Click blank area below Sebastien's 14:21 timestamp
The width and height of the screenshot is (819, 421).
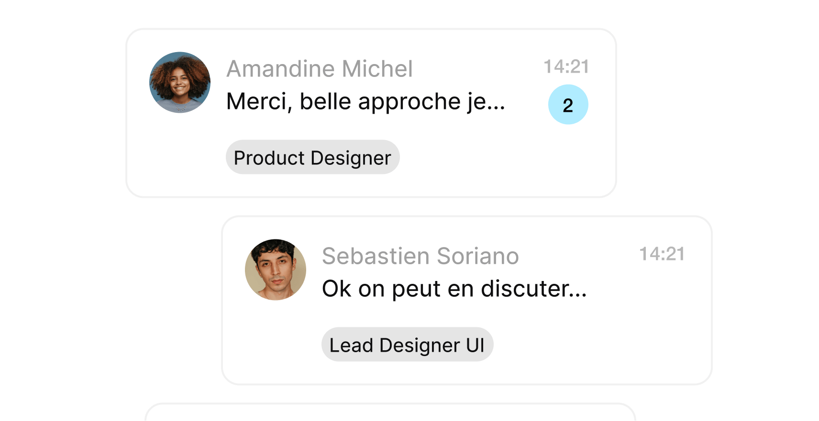click(662, 306)
